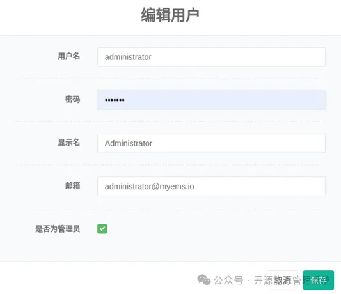The width and height of the screenshot is (341, 294).
Task: Click the dotted divider below 邮箱 row
Action: pyautogui.click(x=170, y=208)
